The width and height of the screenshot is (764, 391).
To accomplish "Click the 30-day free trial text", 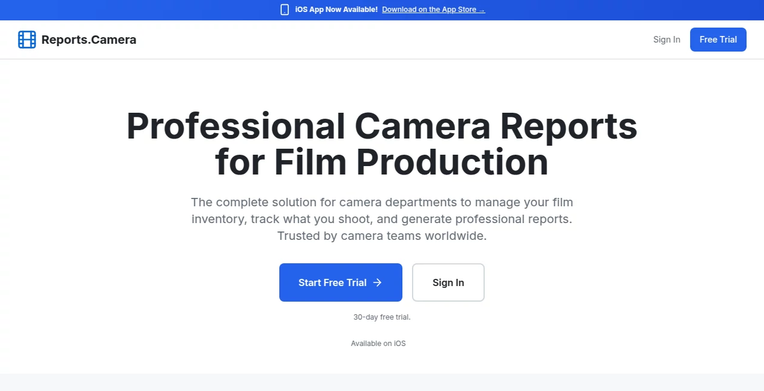I will (x=381, y=317).
